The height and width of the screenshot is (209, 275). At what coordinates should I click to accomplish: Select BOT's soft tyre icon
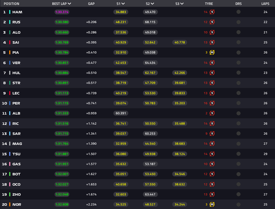point(212,174)
